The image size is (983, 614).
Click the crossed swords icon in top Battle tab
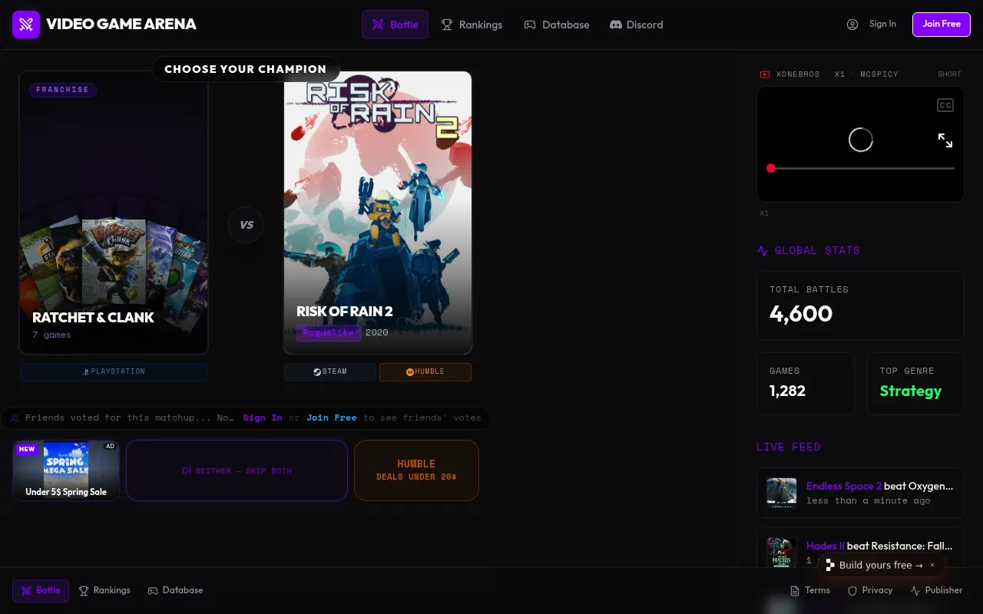(378, 25)
